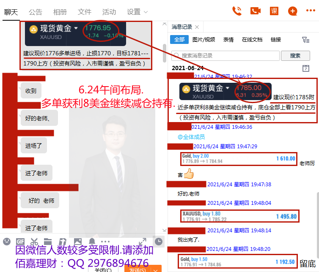319x272 pixels.
Task: Close the 消息记录 panel tab
Action: coord(197,27)
